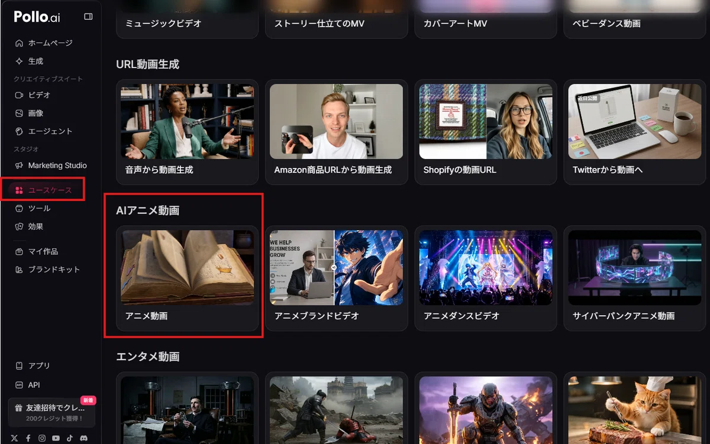The width and height of the screenshot is (710, 444).
Task: Click the agent icon beside エージェント
Action: point(19,131)
